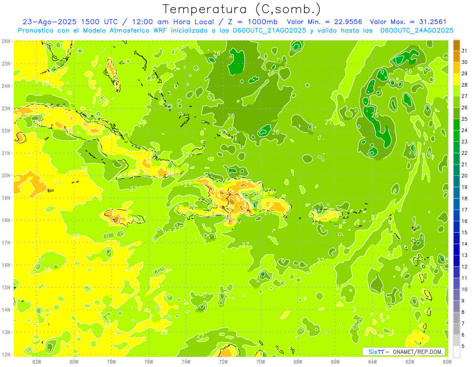Click the "70W" longitude axis label
475x367 pixels.
[260, 361]
